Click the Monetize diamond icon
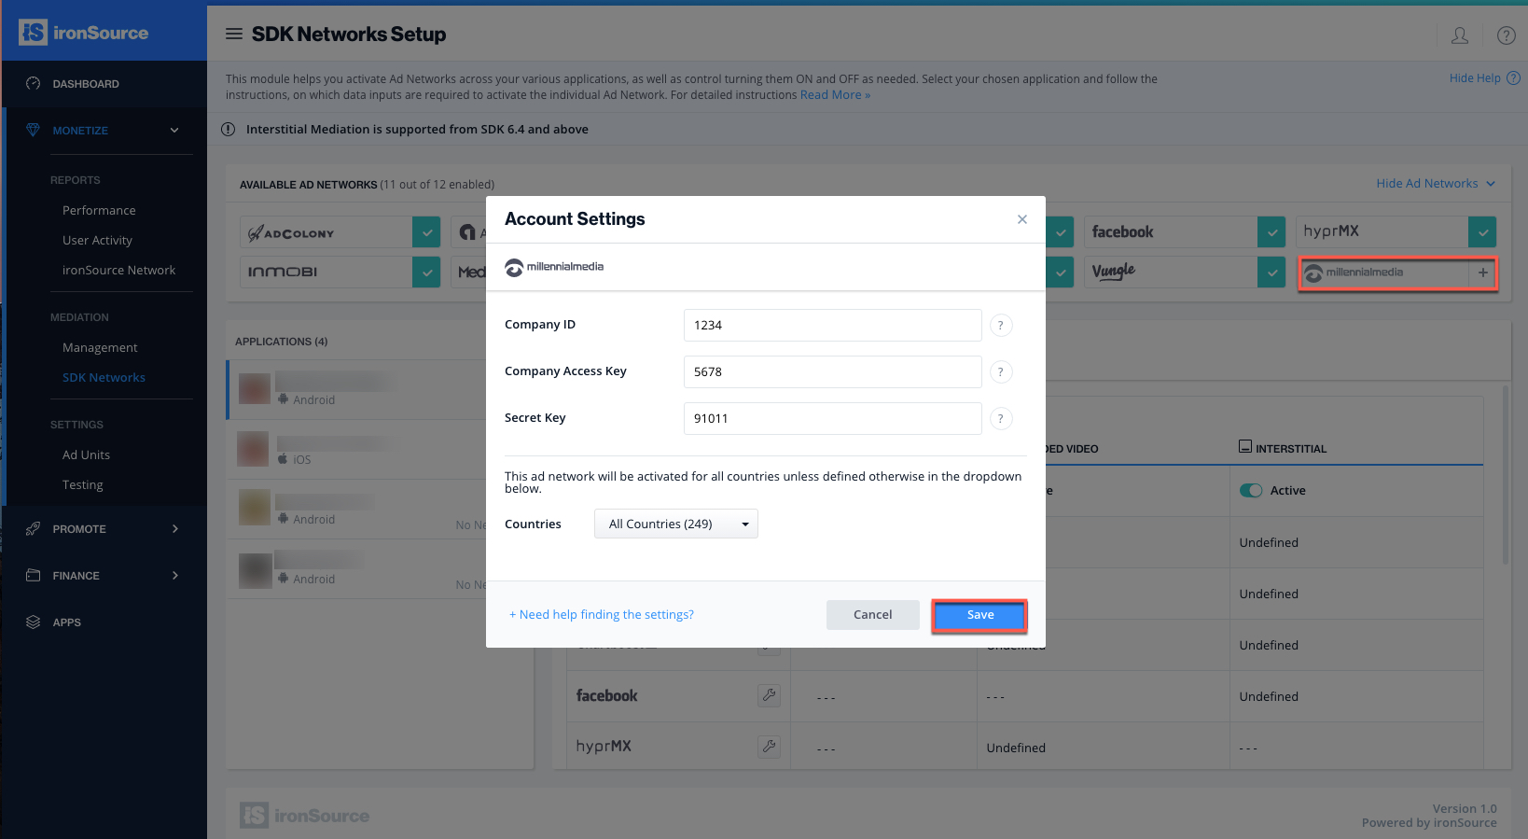1528x839 pixels. pos(34,131)
